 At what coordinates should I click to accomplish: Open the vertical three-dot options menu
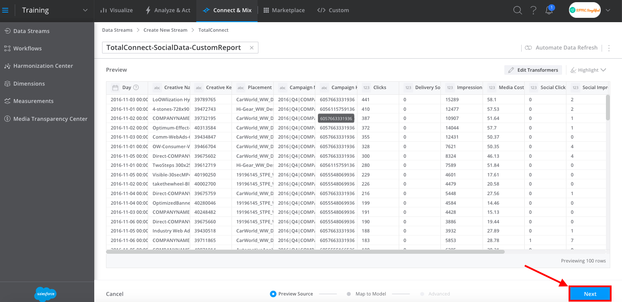(609, 48)
